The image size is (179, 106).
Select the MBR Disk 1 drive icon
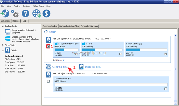(x=48, y=40)
